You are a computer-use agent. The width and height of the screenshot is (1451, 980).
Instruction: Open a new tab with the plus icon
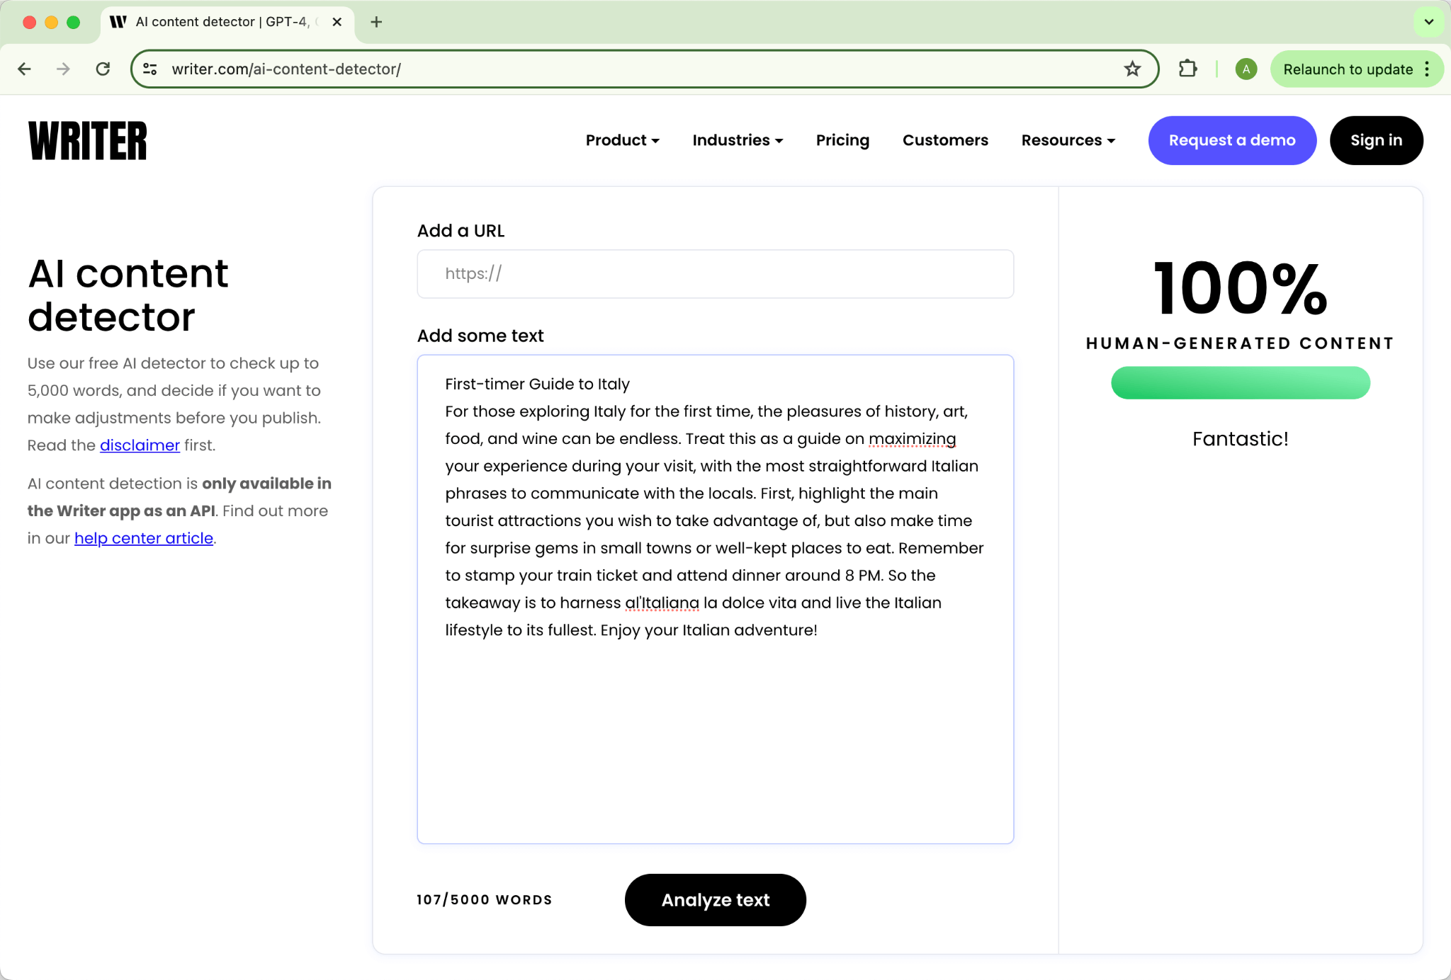coord(376,22)
